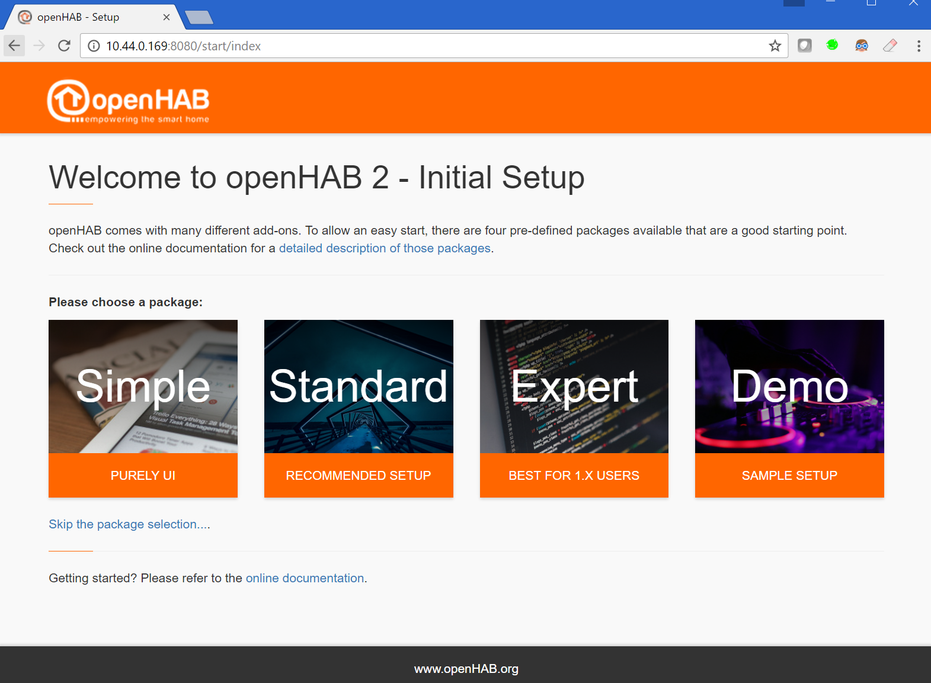Reload the openHAB setup page

pos(64,46)
